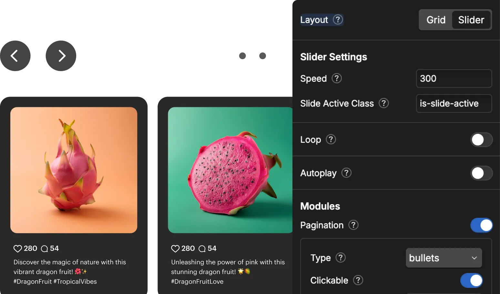Select the Slider layout option
This screenshot has height=294, width=500.
pos(471,20)
